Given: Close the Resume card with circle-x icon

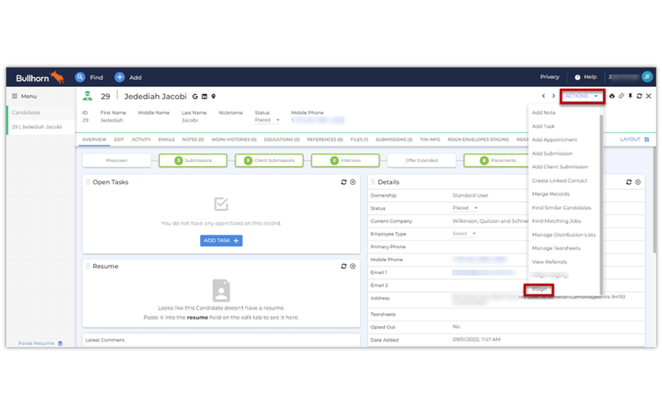Looking at the screenshot, I should pos(353,266).
